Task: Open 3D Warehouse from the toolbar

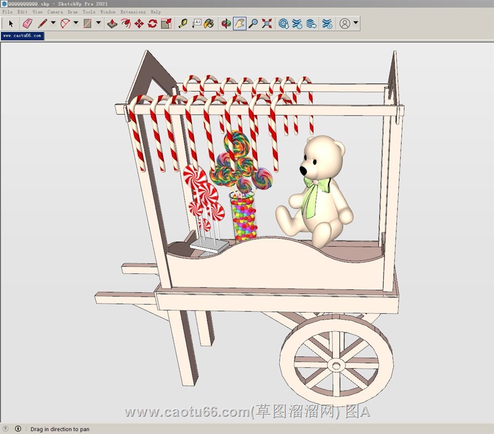Action: click(x=284, y=23)
